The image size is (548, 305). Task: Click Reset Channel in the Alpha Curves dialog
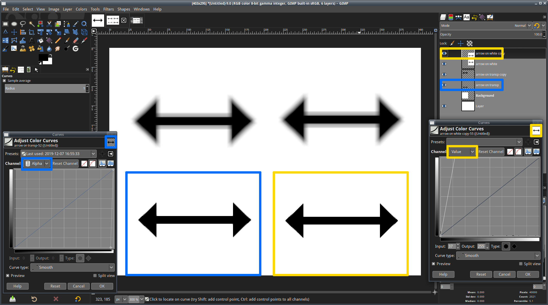pyautogui.click(x=65, y=164)
